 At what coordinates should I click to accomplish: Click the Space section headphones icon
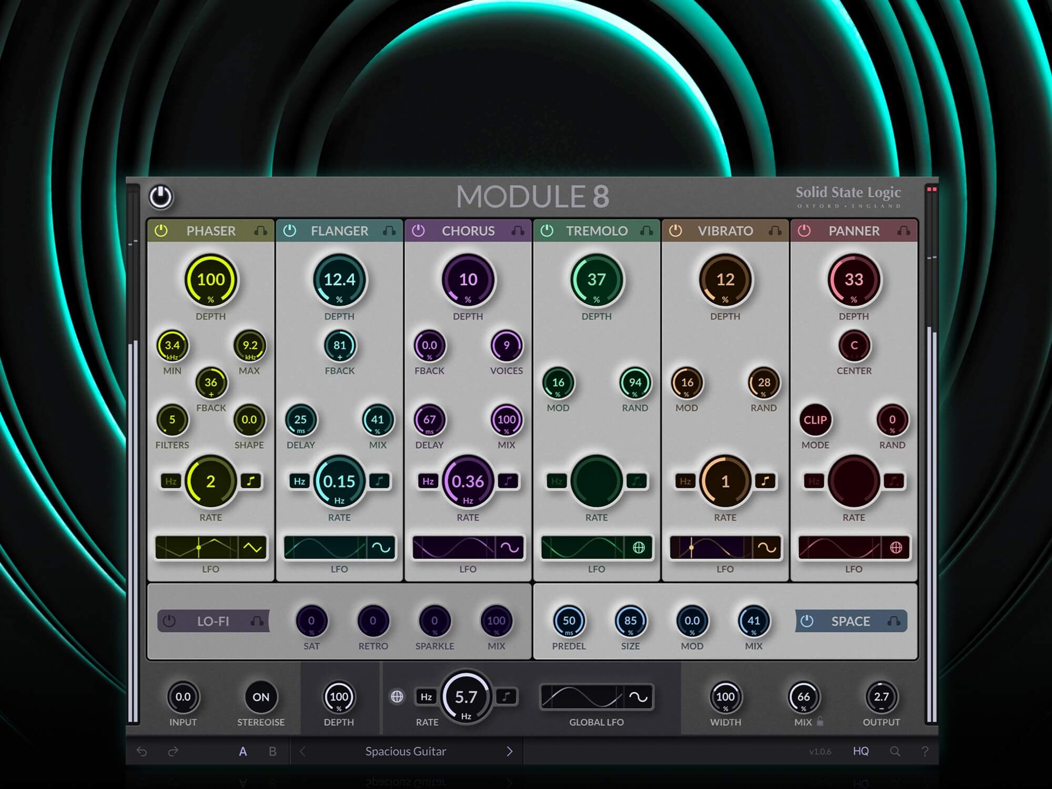click(x=894, y=621)
